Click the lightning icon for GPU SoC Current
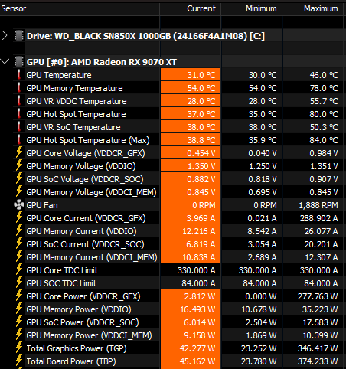Viewport: 346px width, 369px height. click(x=19, y=243)
